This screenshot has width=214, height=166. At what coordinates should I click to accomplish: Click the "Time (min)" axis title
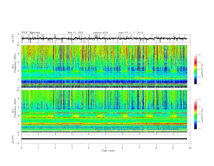(x=108, y=151)
